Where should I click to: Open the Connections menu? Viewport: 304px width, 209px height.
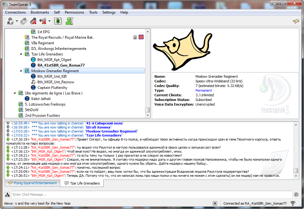coord(15,12)
